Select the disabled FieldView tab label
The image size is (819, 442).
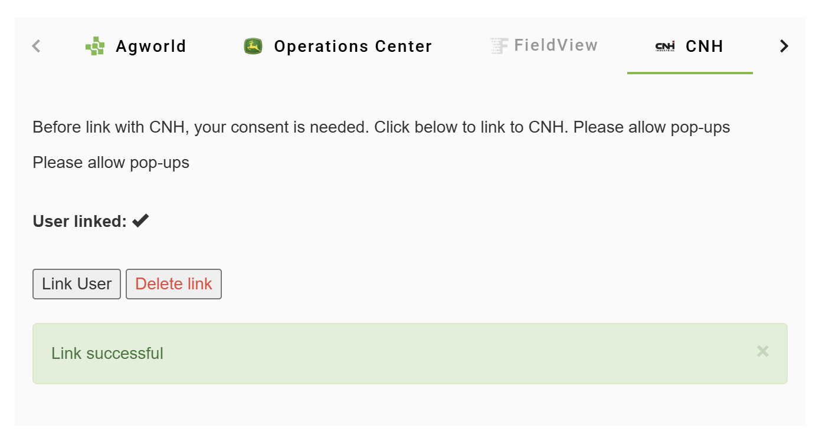[x=556, y=45]
